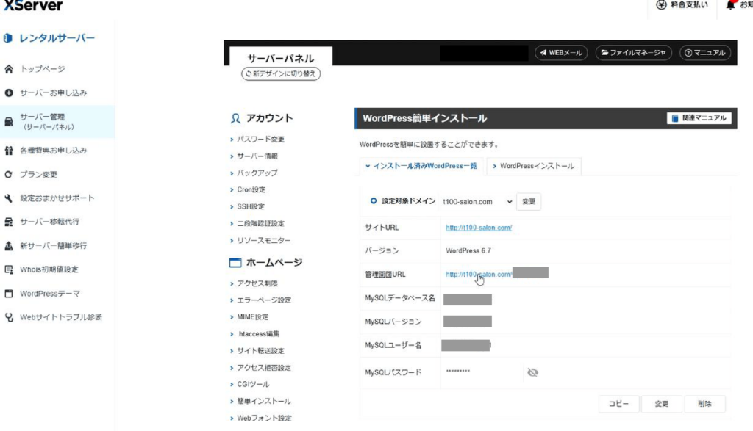Click the 変更 button beside コピー
753x431 pixels.
(x=661, y=404)
